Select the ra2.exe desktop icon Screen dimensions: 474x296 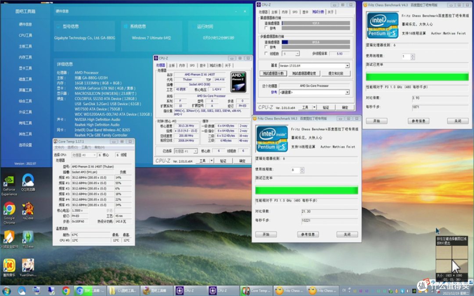tap(28, 210)
